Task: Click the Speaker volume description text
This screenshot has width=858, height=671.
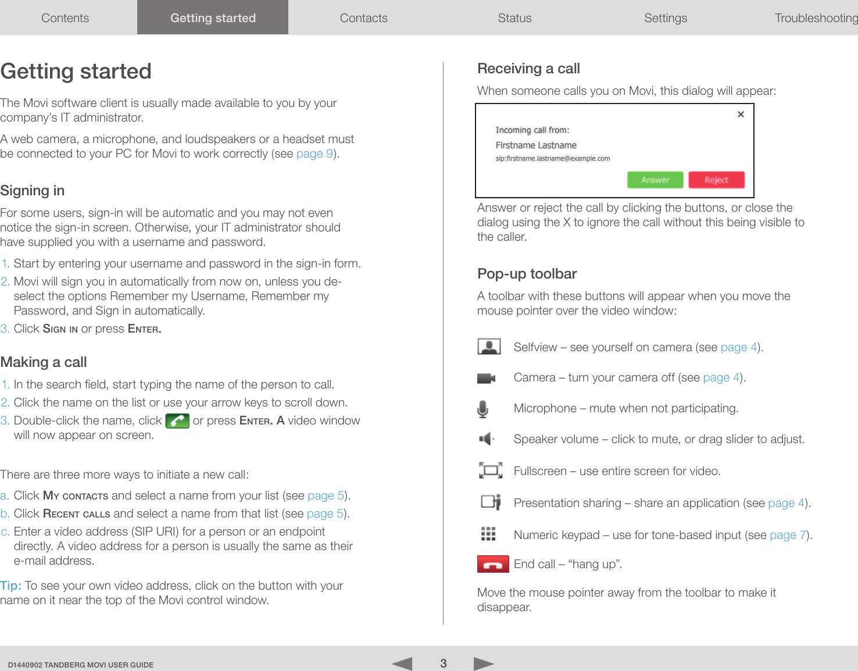Action: click(659, 439)
